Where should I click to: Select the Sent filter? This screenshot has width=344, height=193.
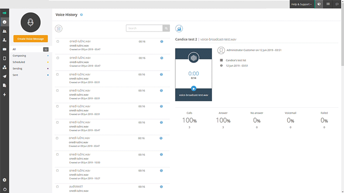(x=16, y=74)
